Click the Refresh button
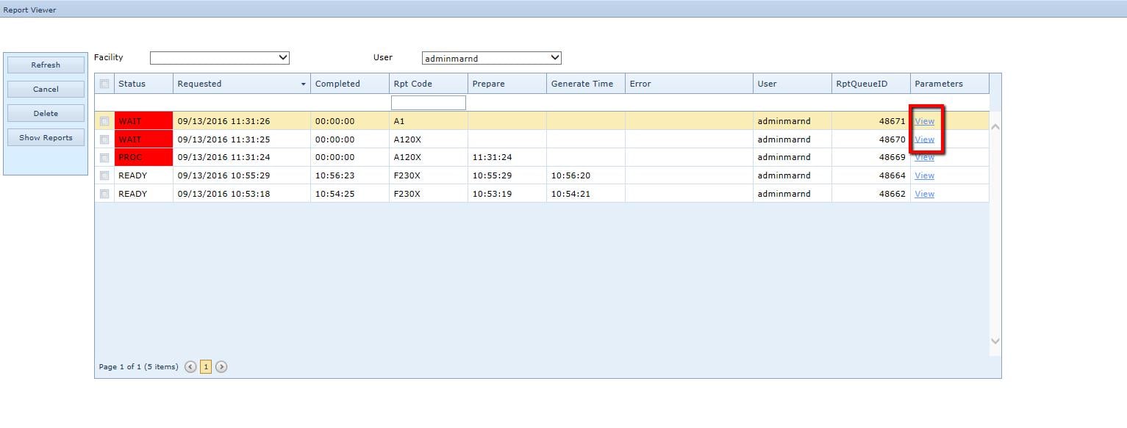The width and height of the screenshot is (1127, 428). [x=46, y=65]
